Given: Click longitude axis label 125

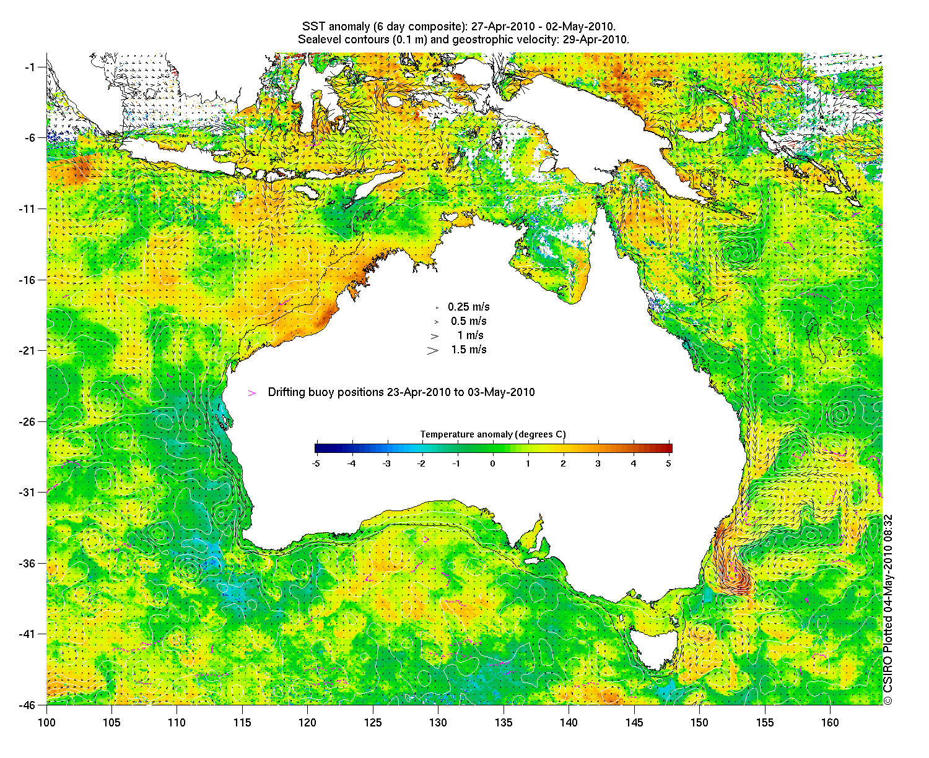Looking at the screenshot, I should coord(373,722).
